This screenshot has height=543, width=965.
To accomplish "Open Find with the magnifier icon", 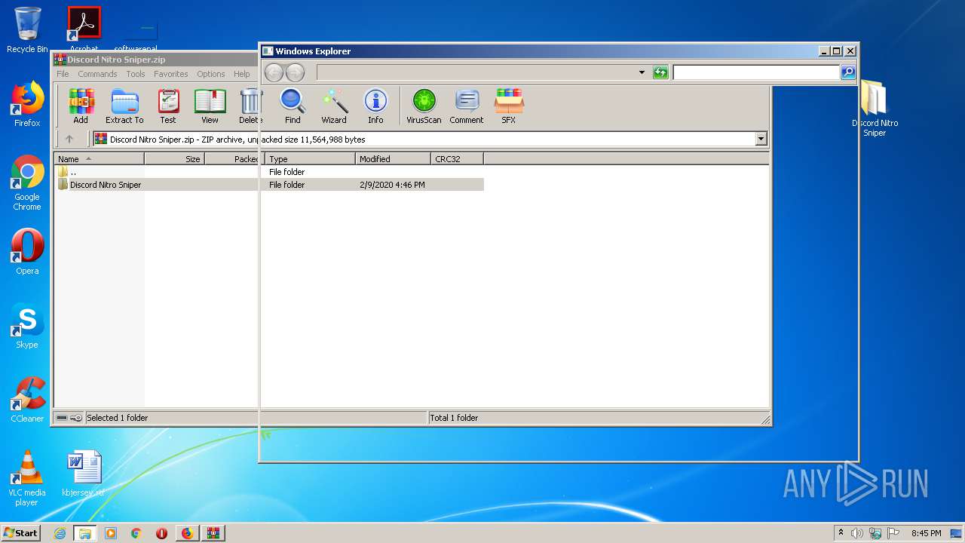I will [x=293, y=106].
